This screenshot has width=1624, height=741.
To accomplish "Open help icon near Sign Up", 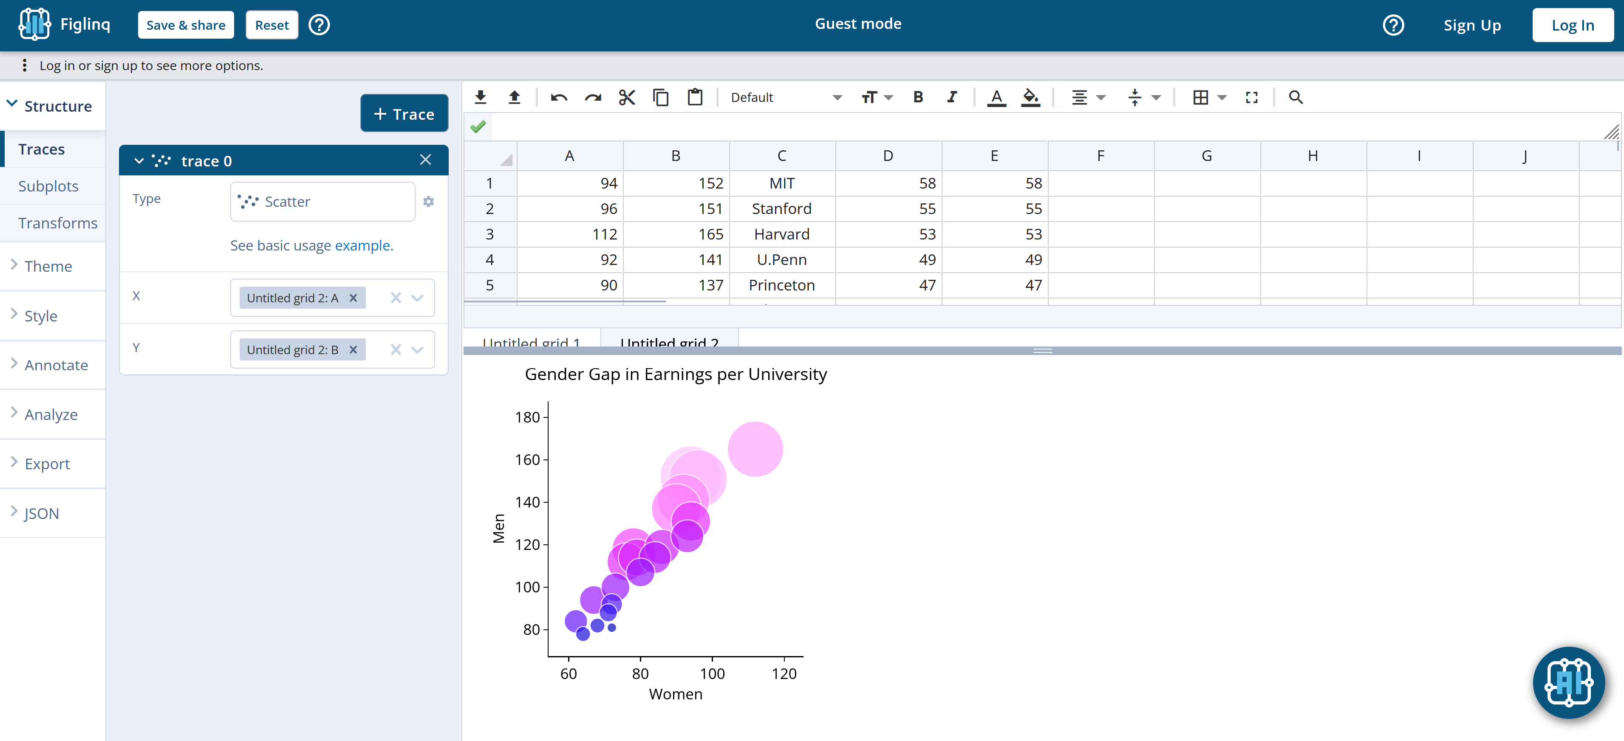I will tap(1393, 25).
